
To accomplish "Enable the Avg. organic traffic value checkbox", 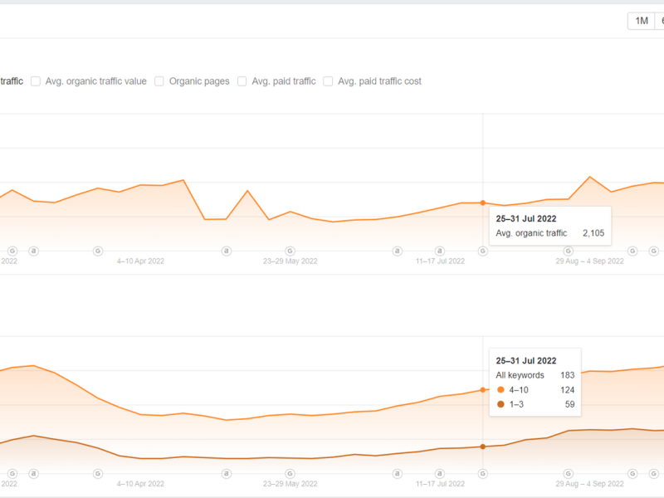I will tap(36, 81).
